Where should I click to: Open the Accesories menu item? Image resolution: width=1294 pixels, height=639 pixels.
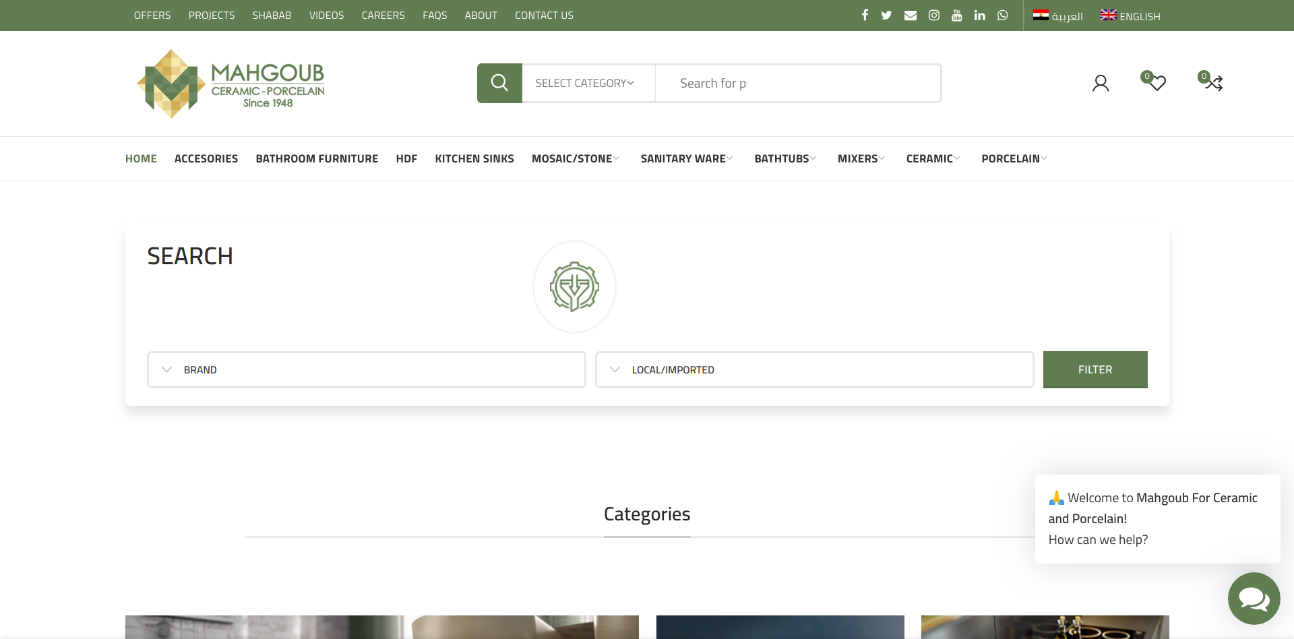tap(206, 158)
